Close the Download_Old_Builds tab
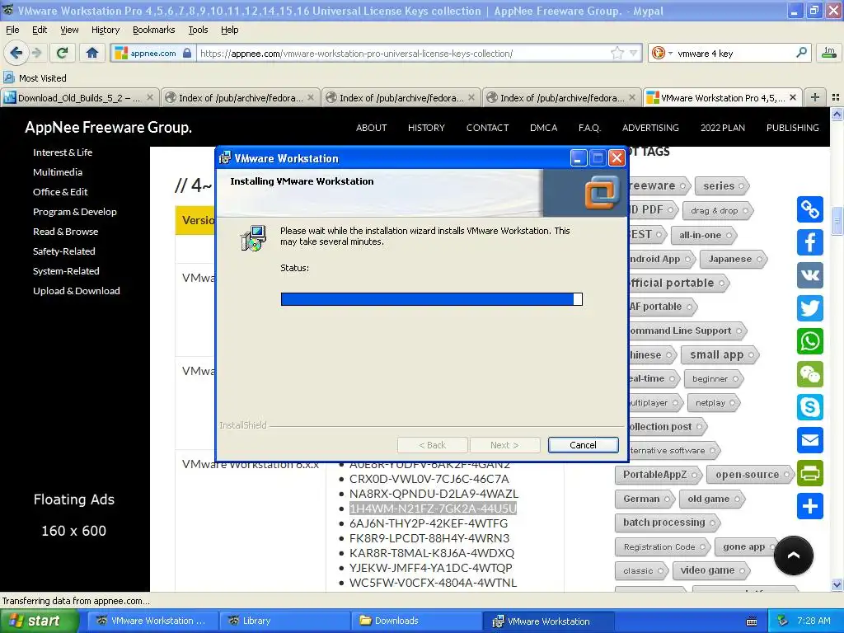 150,97
